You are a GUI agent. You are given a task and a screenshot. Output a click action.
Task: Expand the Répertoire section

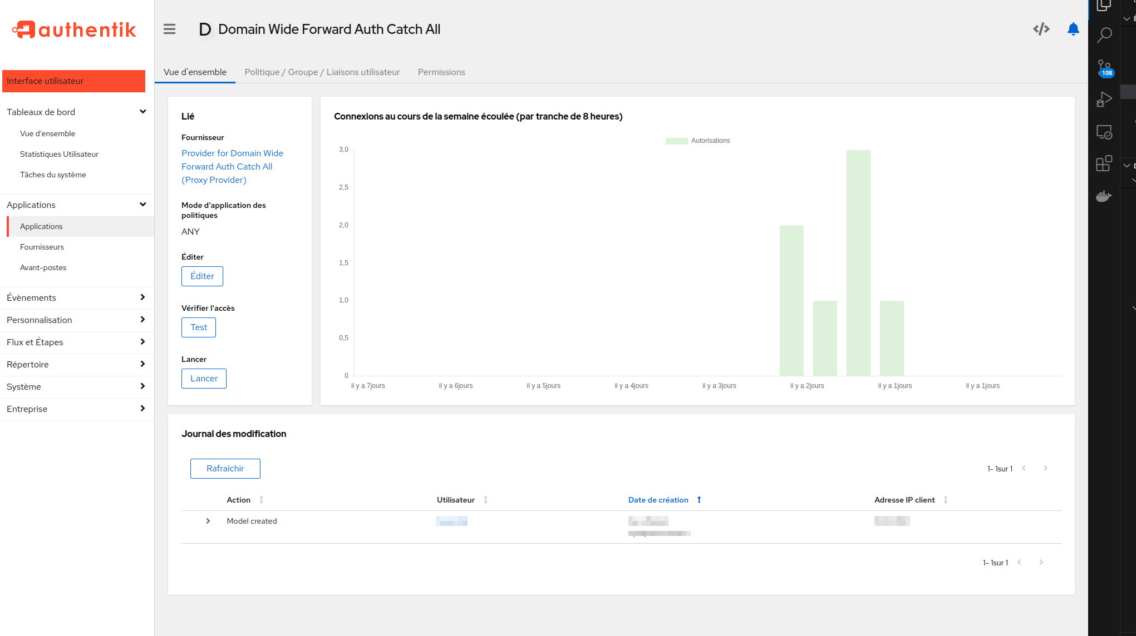[77, 364]
